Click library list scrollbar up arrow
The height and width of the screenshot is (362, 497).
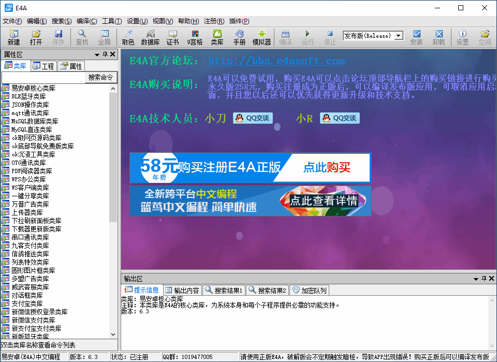point(113,89)
